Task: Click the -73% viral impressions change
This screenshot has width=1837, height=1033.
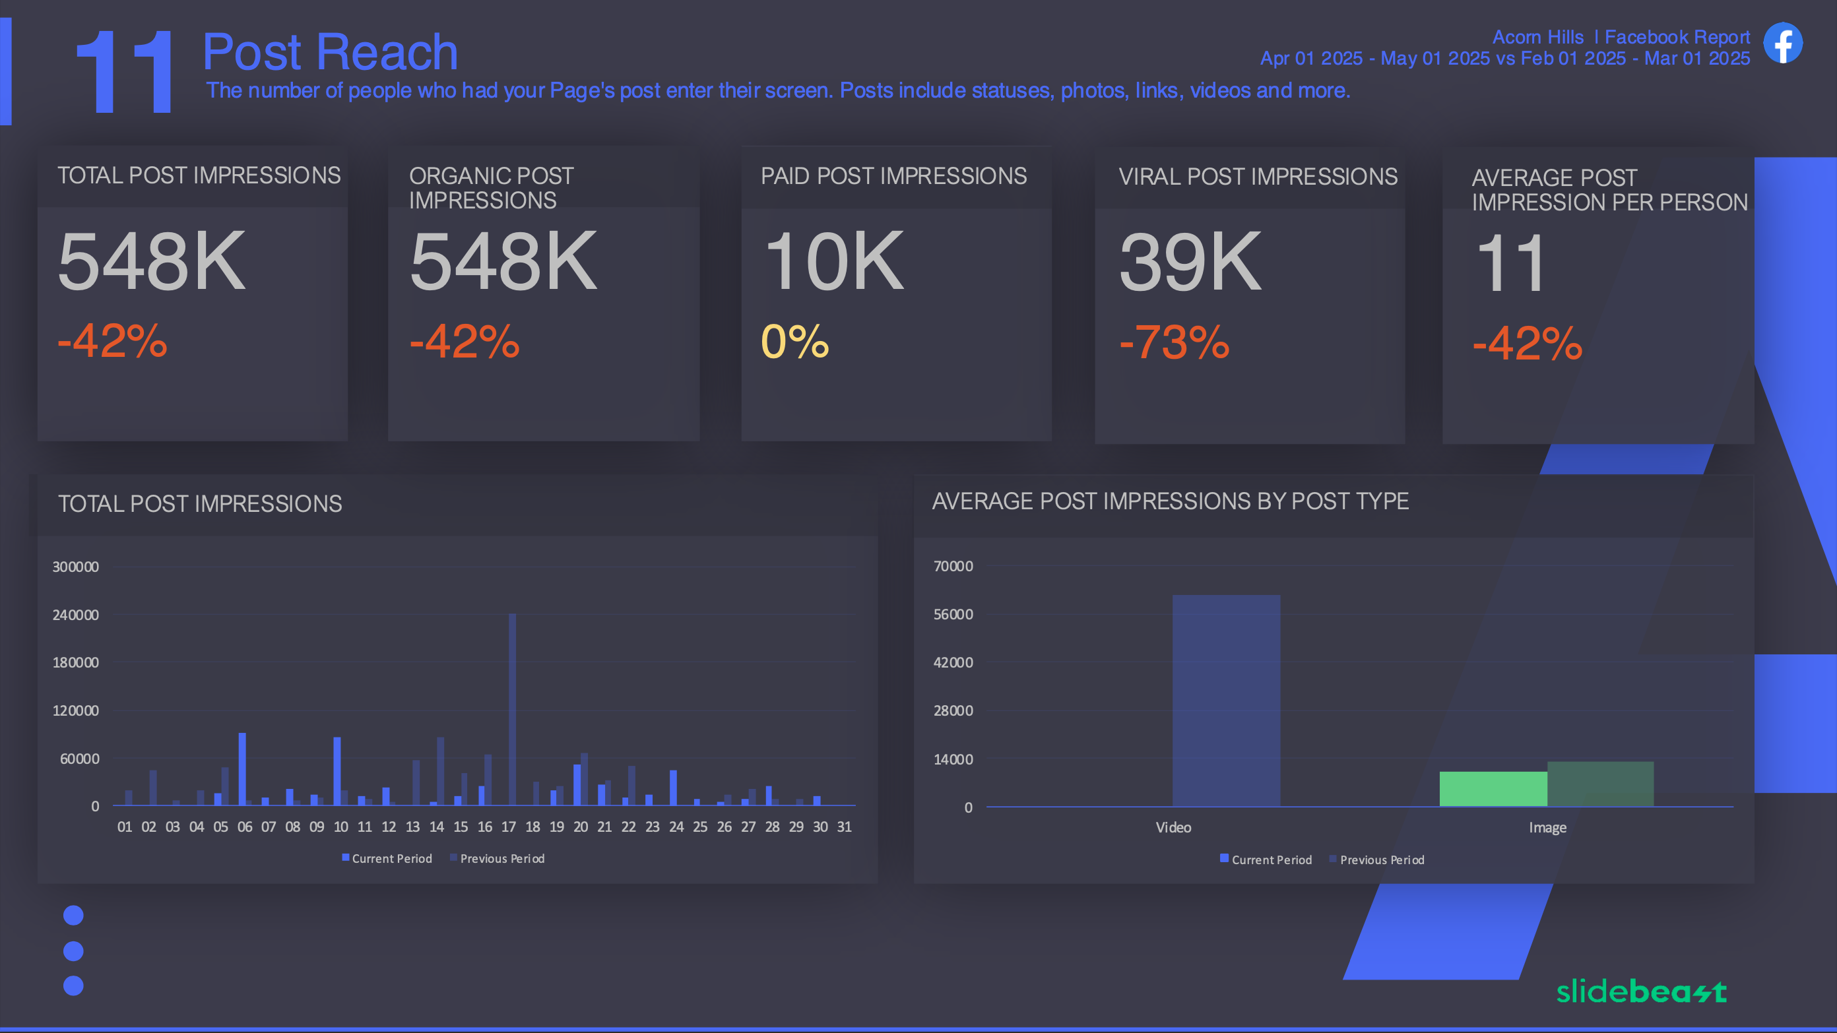Action: (1174, 343)
